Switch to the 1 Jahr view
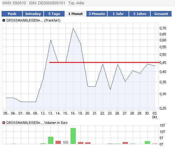Viewport: 175px width, 148px height. click(118, 14)
